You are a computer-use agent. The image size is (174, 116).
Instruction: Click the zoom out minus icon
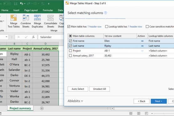152,113
